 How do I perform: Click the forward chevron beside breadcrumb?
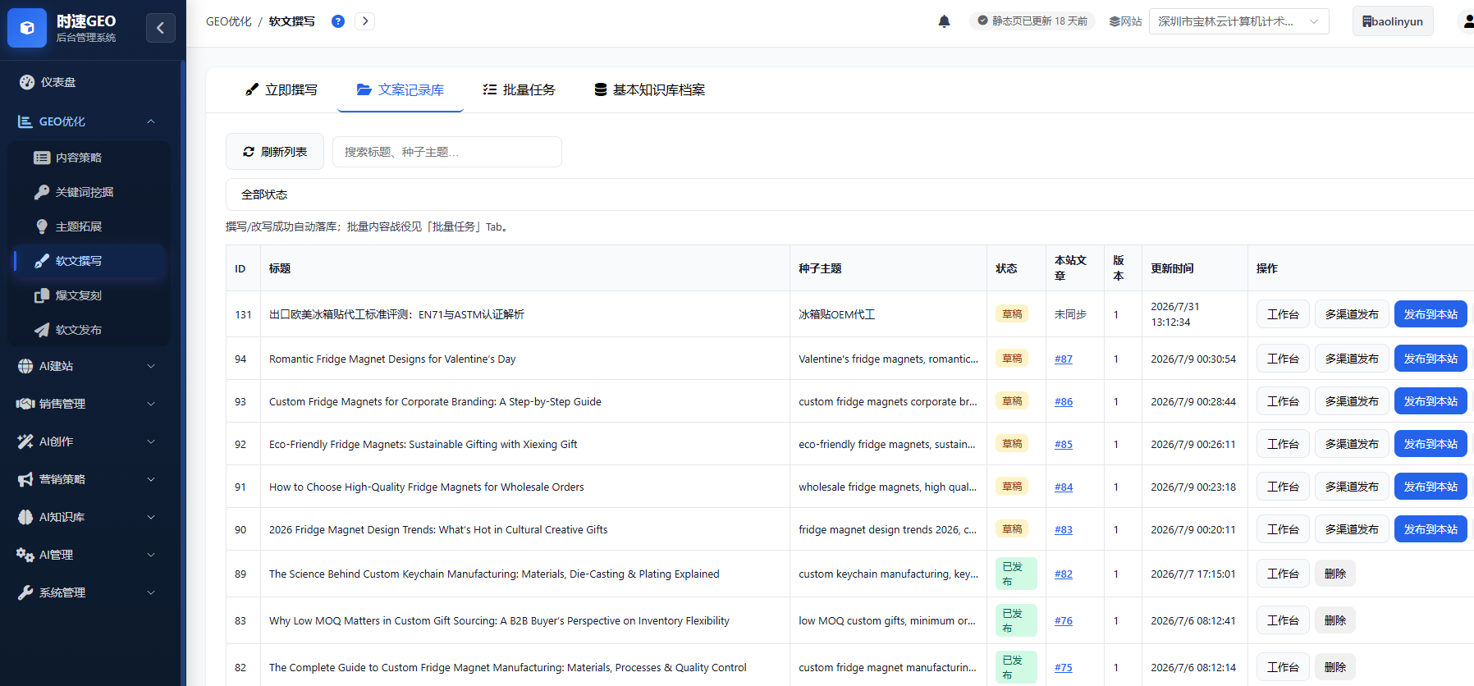365,21
